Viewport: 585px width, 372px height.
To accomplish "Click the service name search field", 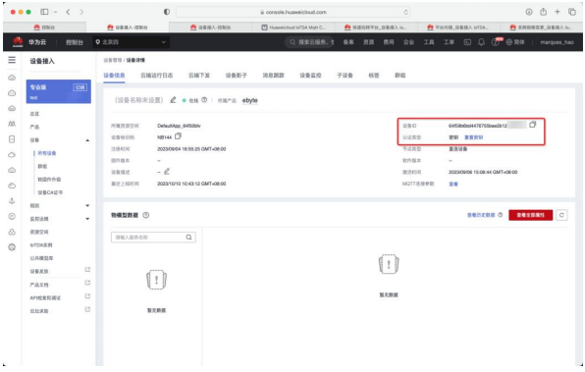I will pyautogui.click(x=153, y=238).
